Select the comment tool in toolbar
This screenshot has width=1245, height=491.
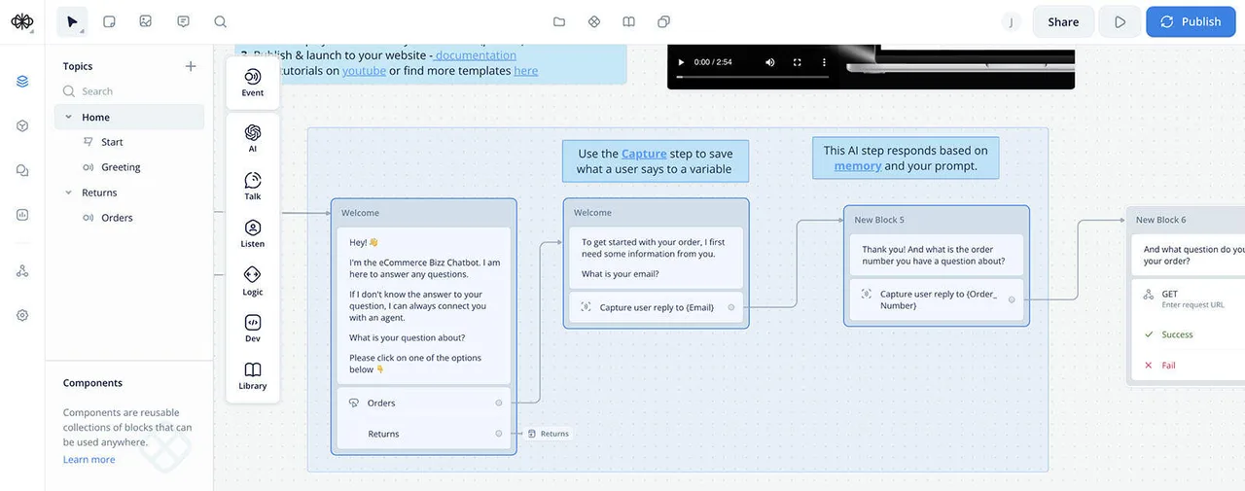point(183,21)
